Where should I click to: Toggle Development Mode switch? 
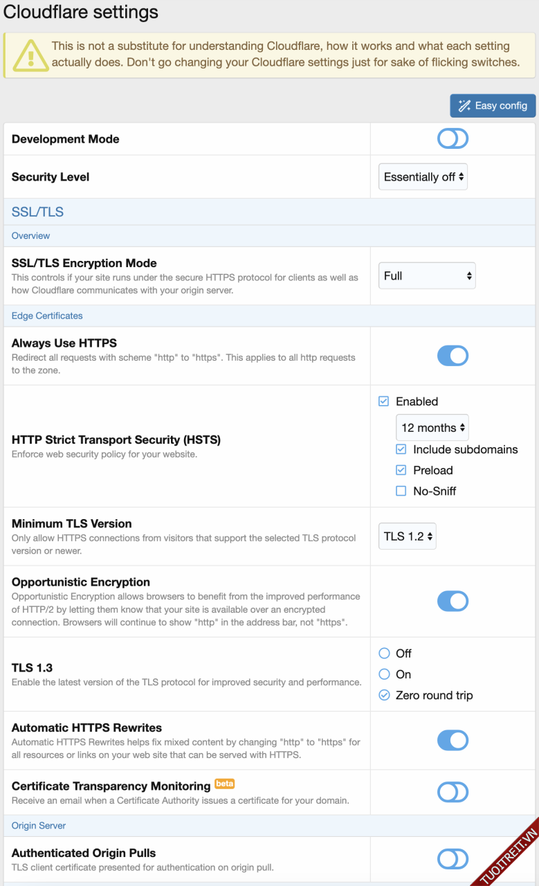pyautogui.click(x=453, y=139)
